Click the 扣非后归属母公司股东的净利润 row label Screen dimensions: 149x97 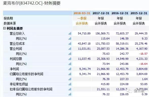[31, 89]
